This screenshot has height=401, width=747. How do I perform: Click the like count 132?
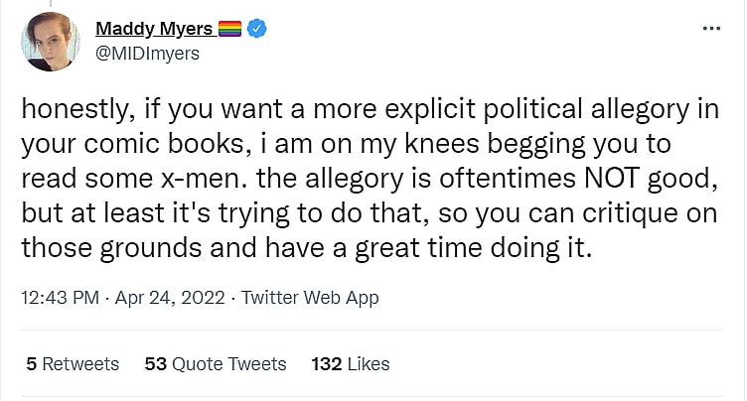coord(327,364)
